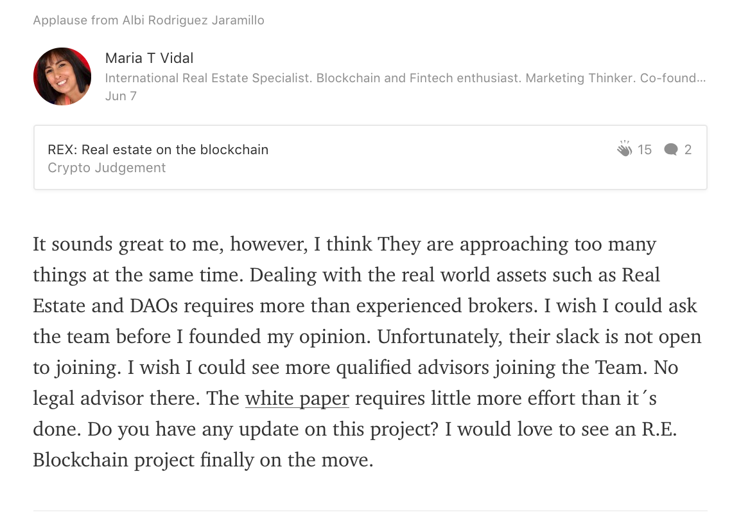
Task: Click the sentence 'Unfortunately, their slack is not open'
Action: tap(539, 337)
